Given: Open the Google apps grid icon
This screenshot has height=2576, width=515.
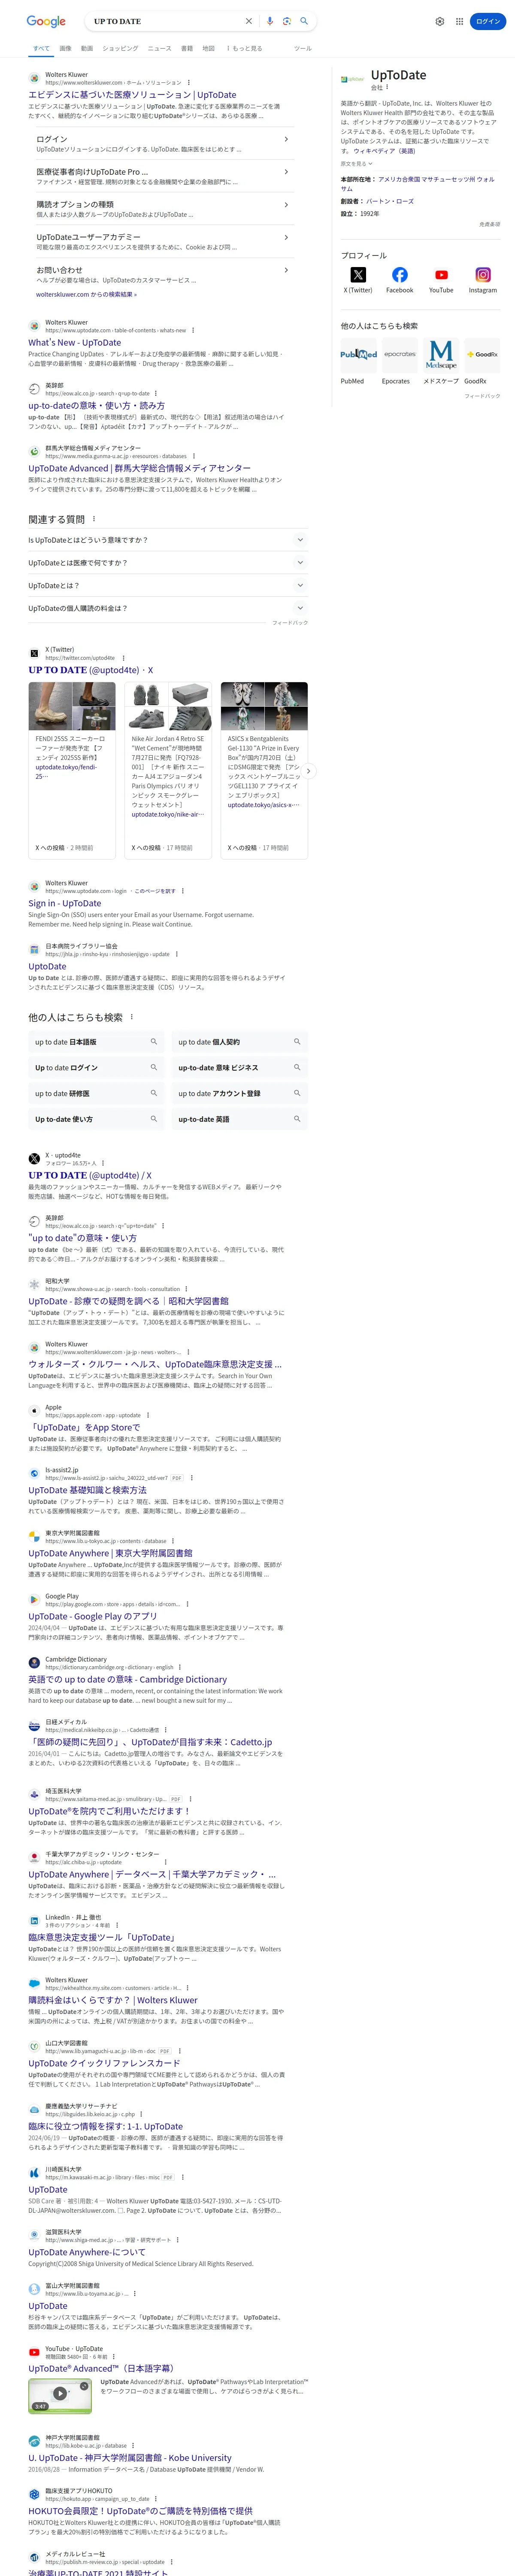Looking at the screenshot, I should (x=460, y=21).
